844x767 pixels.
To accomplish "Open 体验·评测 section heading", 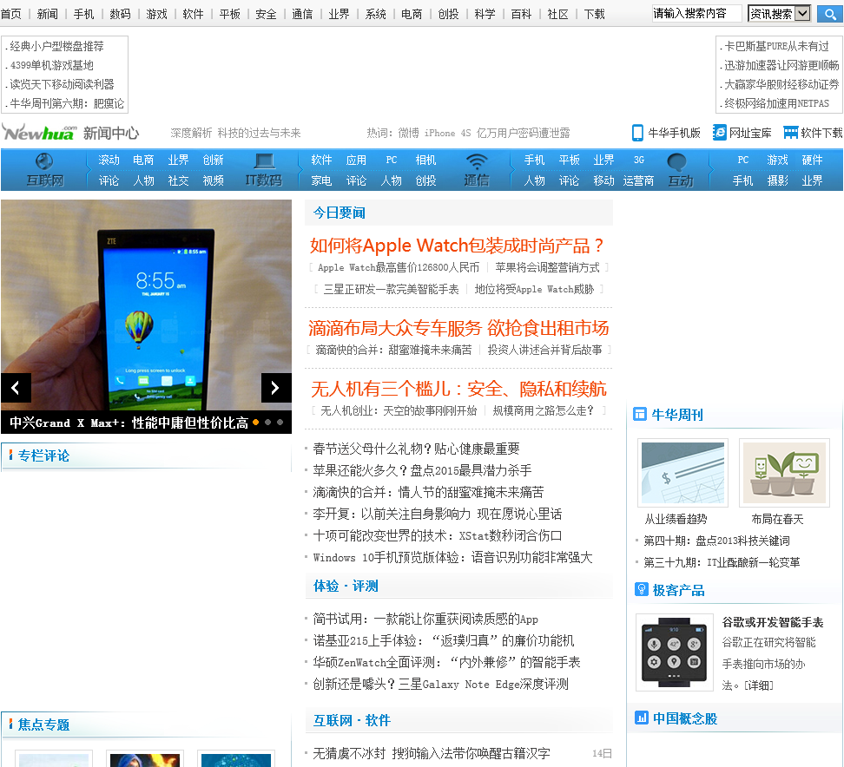I will 346,586.
